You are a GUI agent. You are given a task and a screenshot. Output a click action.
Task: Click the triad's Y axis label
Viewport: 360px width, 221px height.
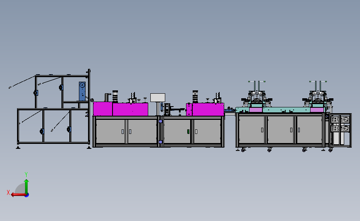click(26, 175)
